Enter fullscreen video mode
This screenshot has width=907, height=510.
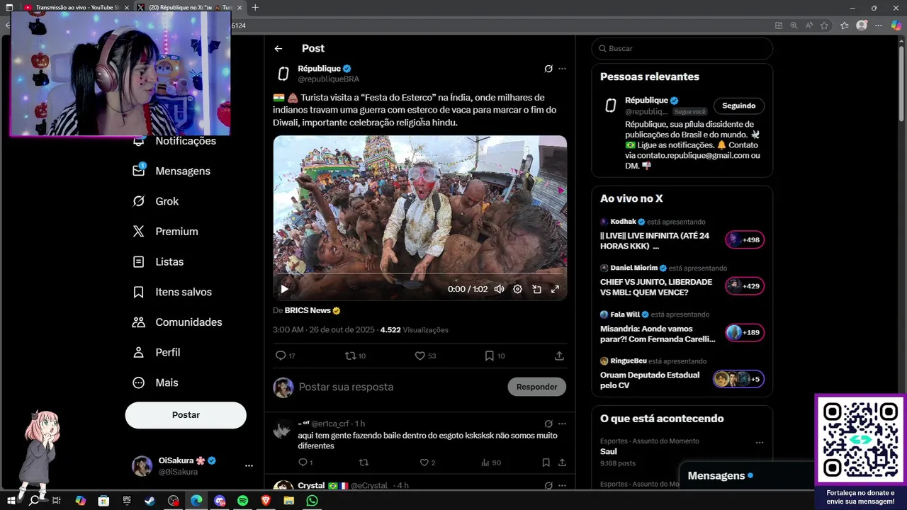tap(555, 289)
